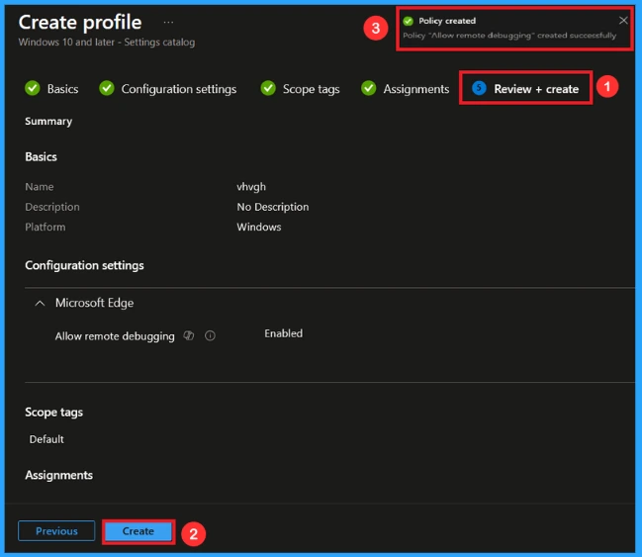The width and height of the screenshot is (642, 557).
Task: Click the green checkmark beside Scope tags
Action: point(268,88)
